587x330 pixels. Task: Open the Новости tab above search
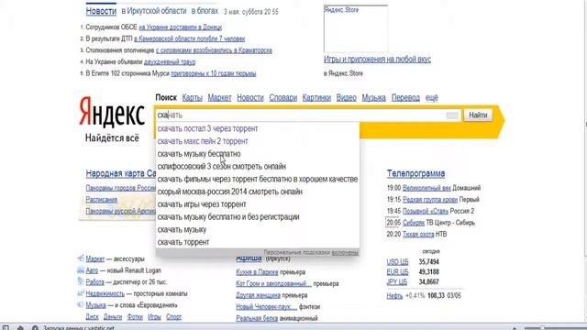coord(250,98)
